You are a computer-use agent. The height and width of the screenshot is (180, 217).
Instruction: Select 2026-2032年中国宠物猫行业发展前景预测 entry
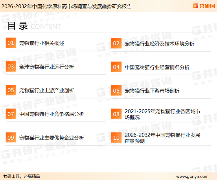click(x=162, y=138)
